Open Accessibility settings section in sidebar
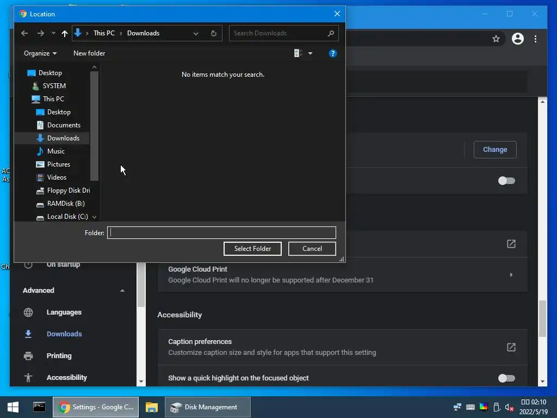This screenshot has width=557, height=418. coord(66,378)
